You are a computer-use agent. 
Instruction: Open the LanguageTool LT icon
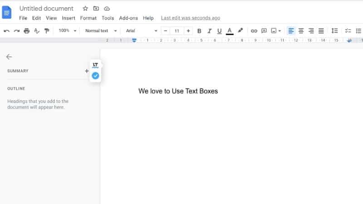point(95,65)
